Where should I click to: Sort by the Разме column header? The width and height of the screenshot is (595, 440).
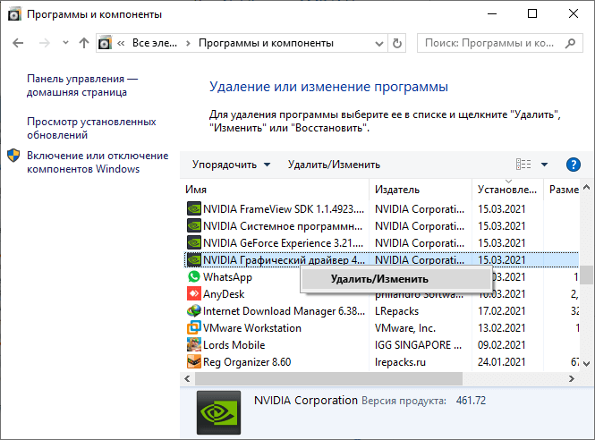point(562,190)
